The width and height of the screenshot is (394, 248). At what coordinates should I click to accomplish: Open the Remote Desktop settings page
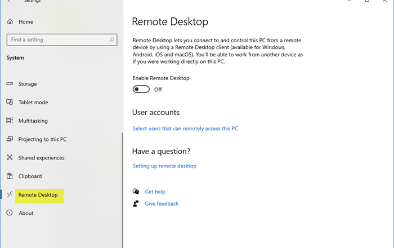pyautogui.click(x=38, y=195)
